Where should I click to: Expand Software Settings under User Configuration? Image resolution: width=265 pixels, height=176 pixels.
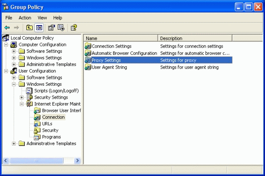[14, 78]
